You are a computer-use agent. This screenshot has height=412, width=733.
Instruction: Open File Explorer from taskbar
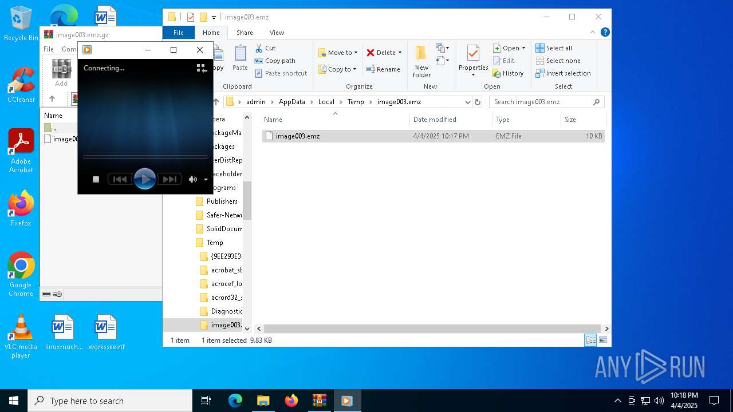click(263, 401)
